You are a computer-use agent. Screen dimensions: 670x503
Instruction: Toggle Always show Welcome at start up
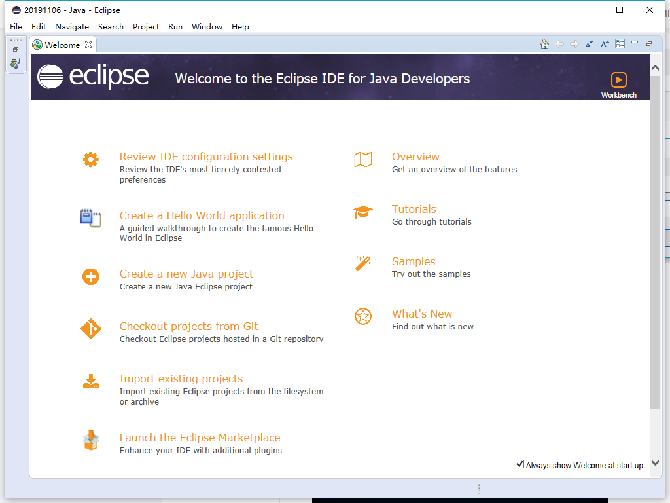(520, 464)
